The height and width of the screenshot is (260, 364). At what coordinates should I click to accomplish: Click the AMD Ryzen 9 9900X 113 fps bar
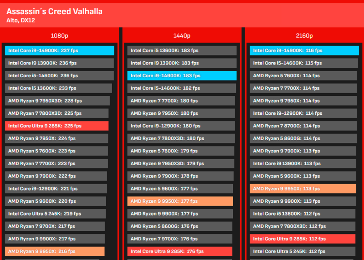click(303, 201)
